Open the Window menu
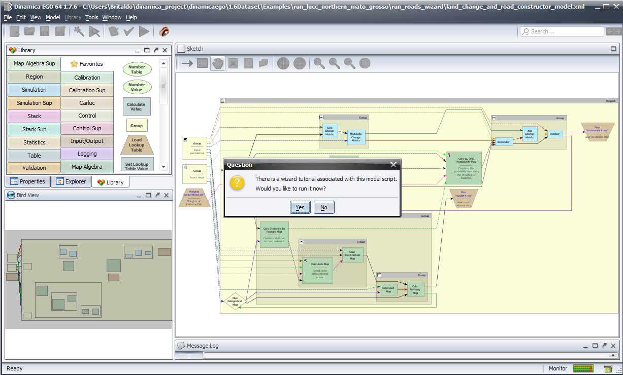This screenshot has height=375, width=623. (112, 17)
